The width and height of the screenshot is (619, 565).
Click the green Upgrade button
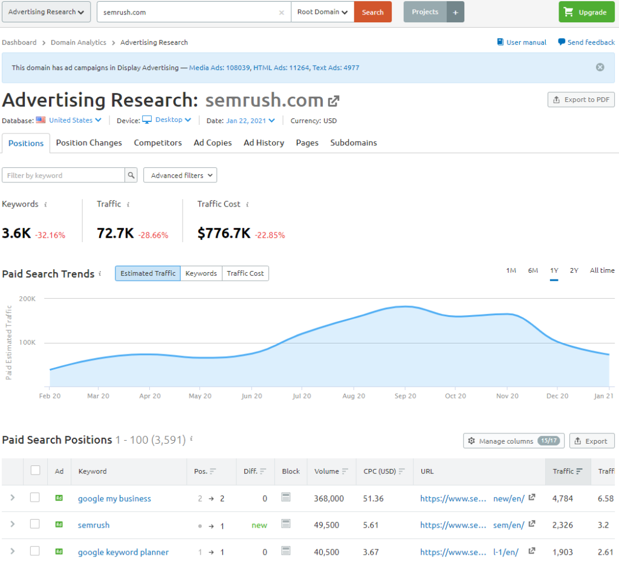586,12
